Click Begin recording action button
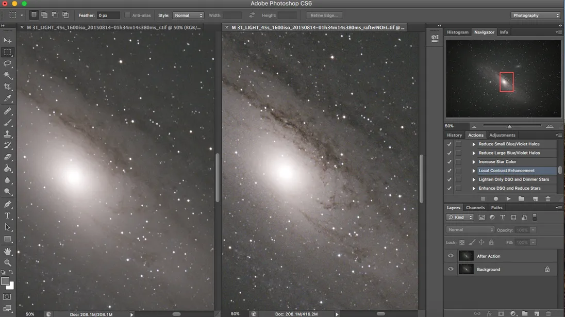Image resolution: width=565 pixels, height=317 pixels. pos(496,199)
